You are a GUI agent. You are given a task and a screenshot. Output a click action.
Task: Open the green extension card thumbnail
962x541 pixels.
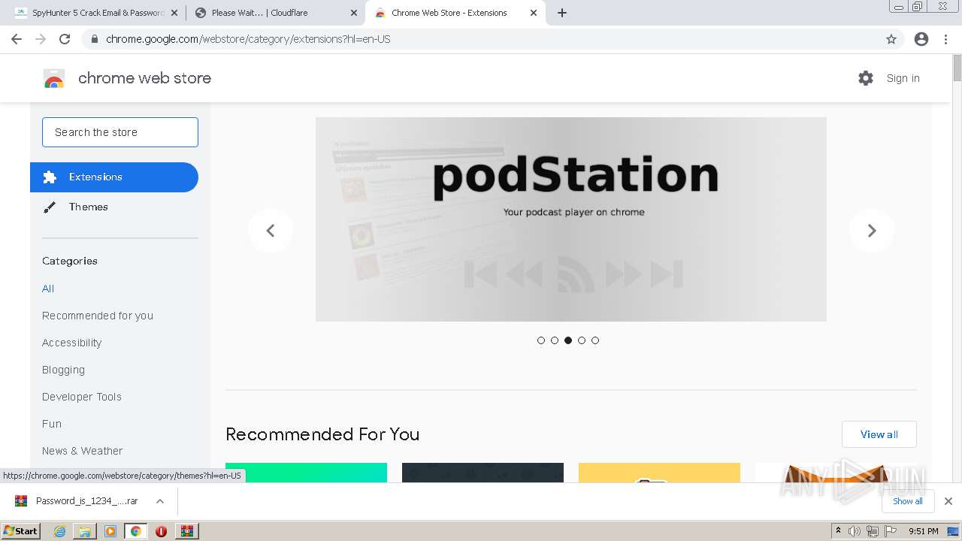click(306, 473)
